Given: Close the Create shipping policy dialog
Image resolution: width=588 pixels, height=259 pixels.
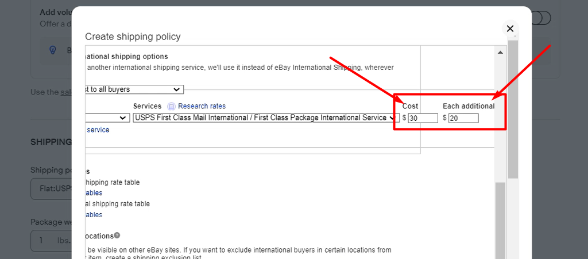Looking at the screenshot, I should click(x=510, y=29).
